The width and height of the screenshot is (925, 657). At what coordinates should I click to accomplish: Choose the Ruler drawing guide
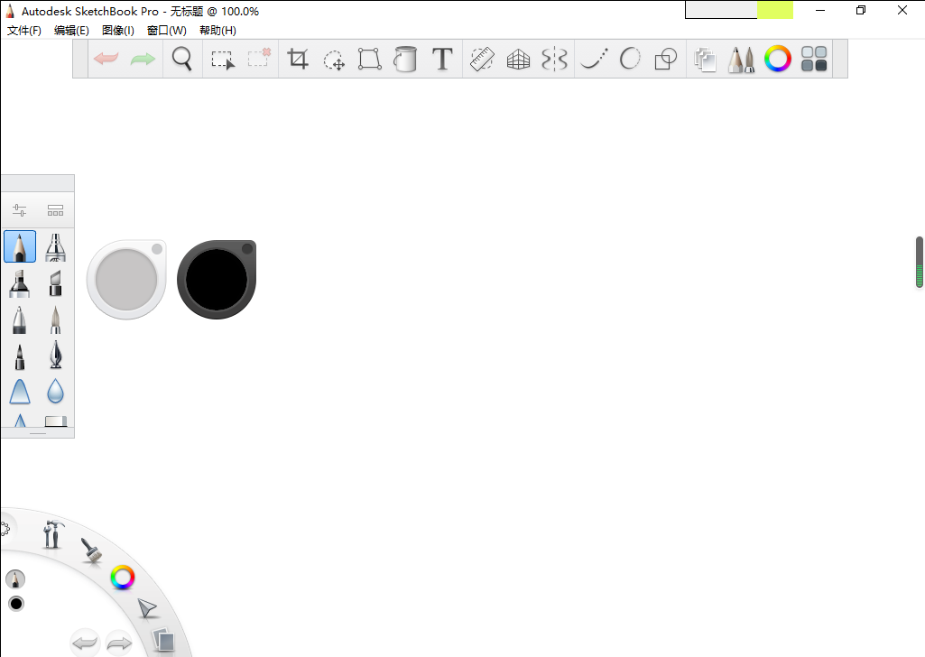(482, 59)
